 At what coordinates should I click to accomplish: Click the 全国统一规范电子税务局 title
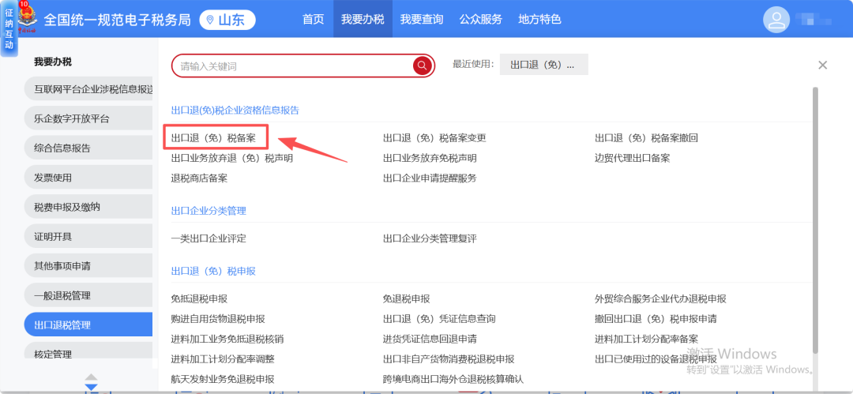117,21
